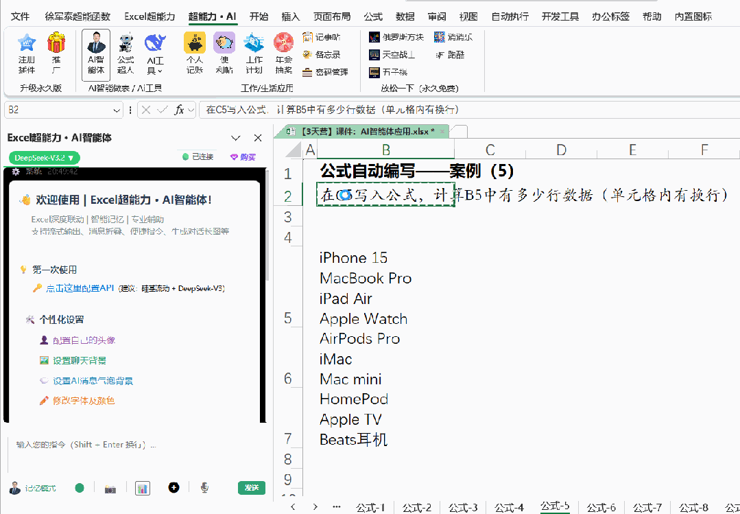Switch to the Excel超能力 ribbon tab
This screenshot has width=740, height=514.
click(150, 17)
